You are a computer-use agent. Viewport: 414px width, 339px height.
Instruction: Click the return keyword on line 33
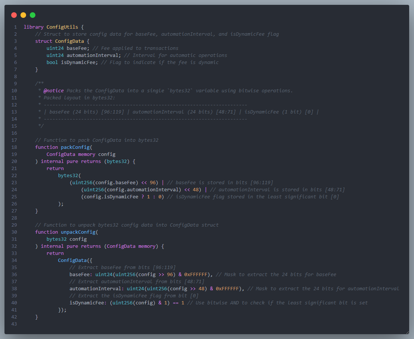pos(55,253)
